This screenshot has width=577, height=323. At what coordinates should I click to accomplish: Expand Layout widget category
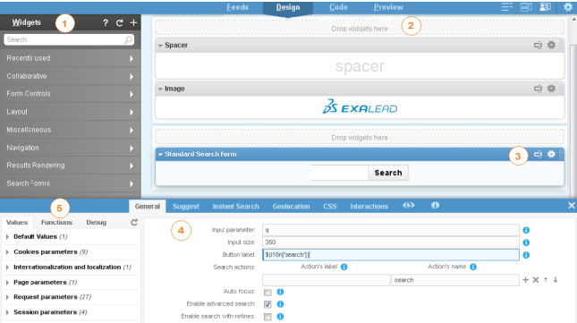click(x=71, y=112)
